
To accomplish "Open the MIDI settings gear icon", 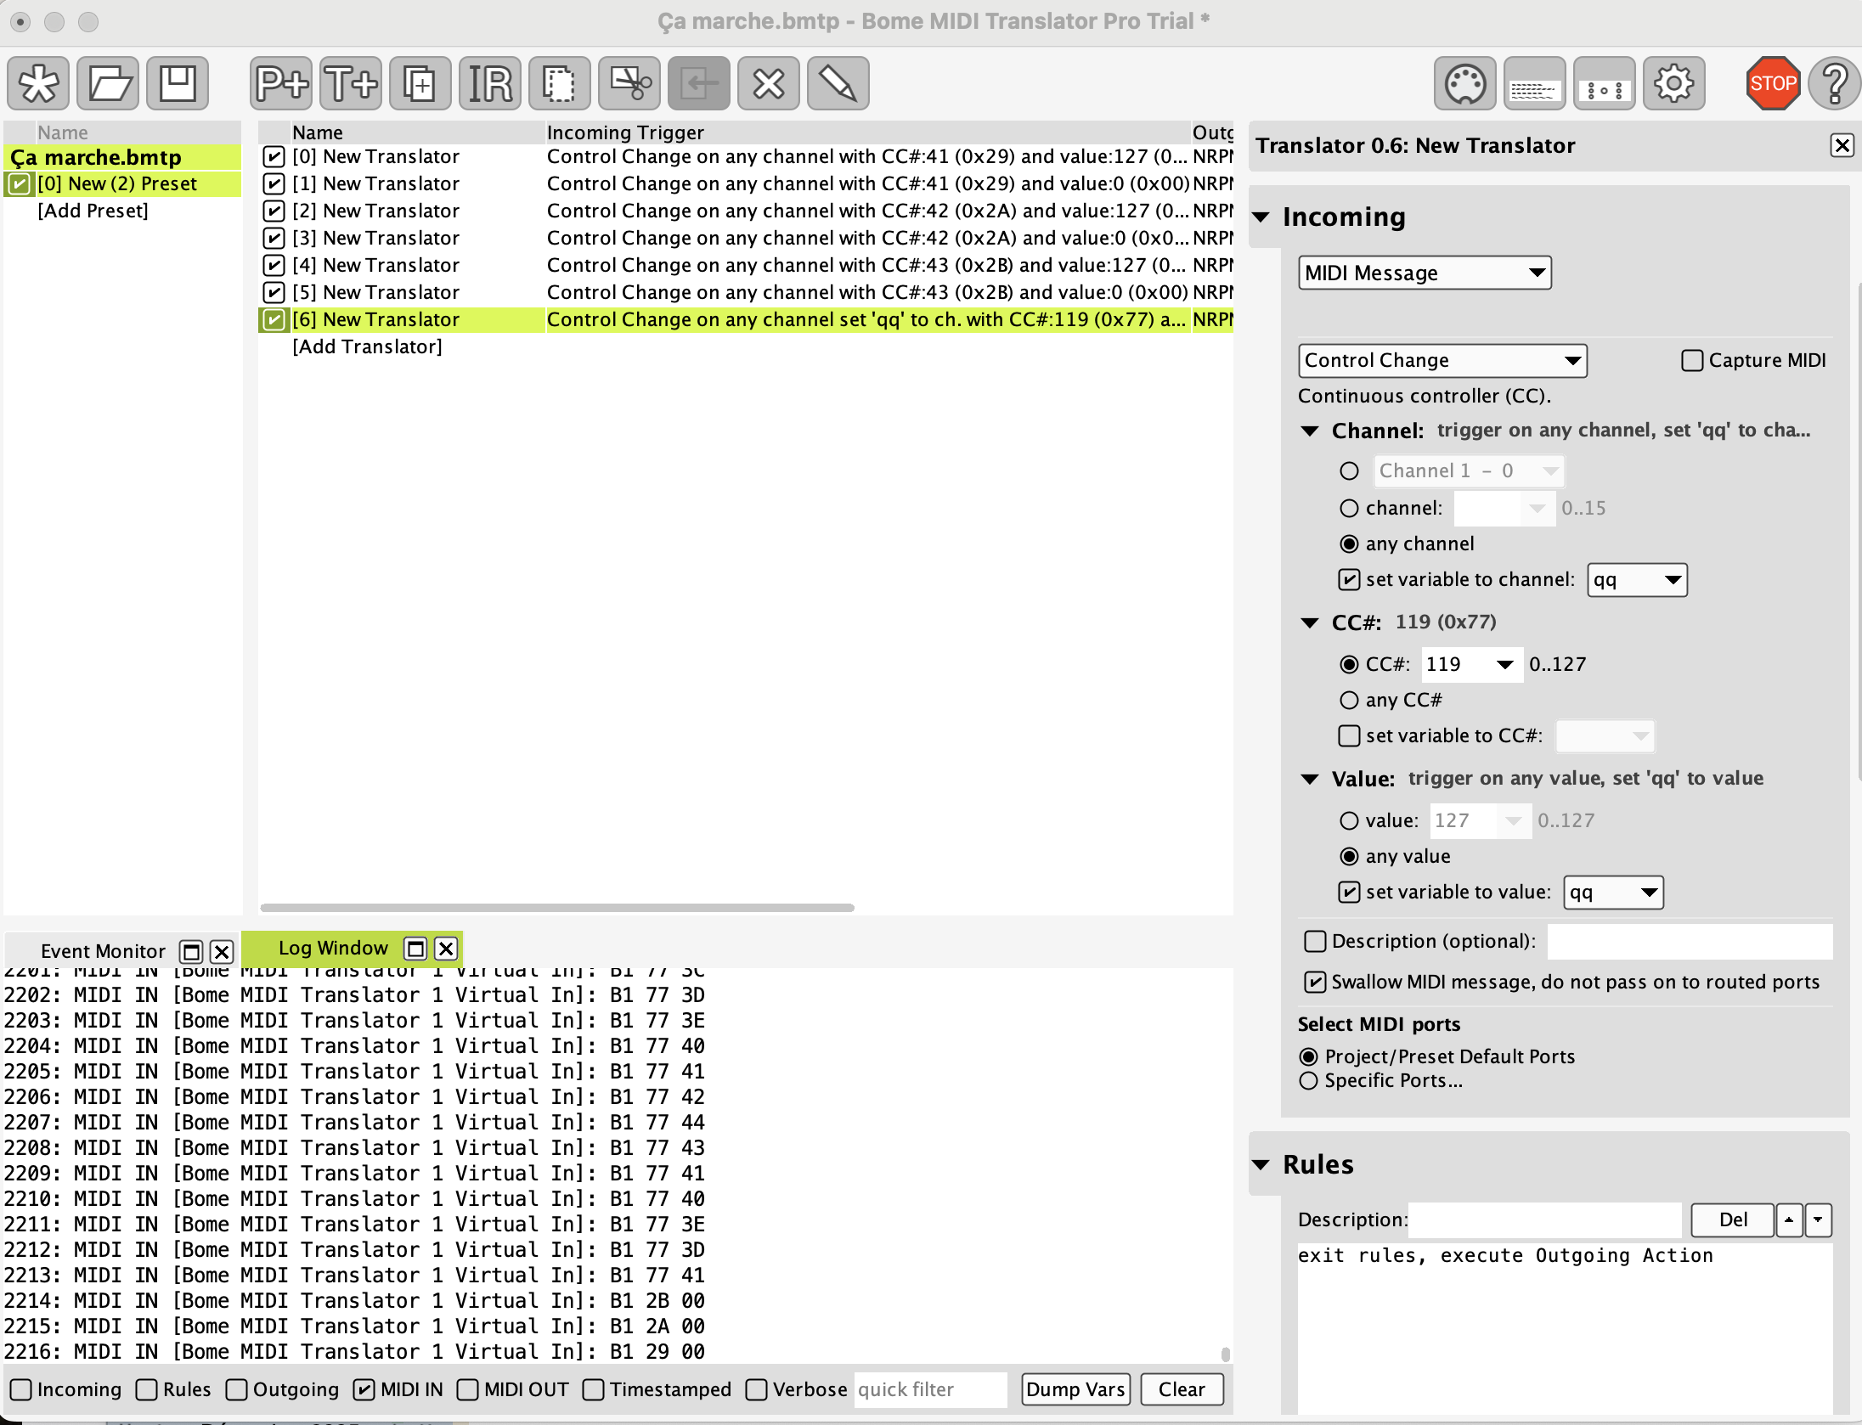I will click(x=1673, y=83).
